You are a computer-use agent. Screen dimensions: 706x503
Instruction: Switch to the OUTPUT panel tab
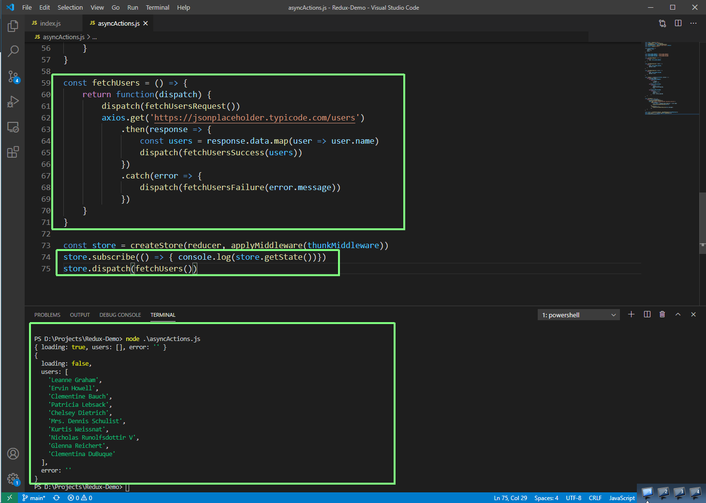pyautogui.click(x=80, y=315)
